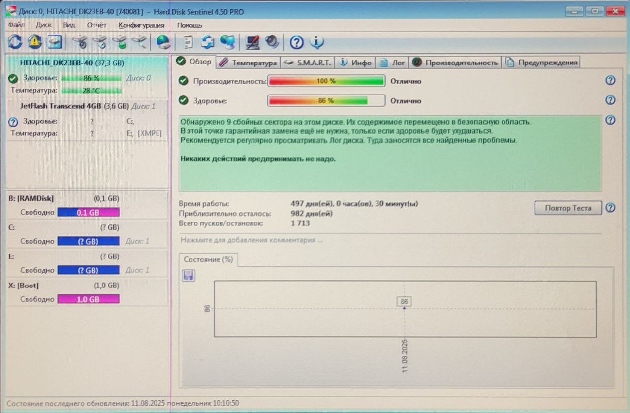Switch to the Температура tab
Image resolution: width=630 pixels, height=413 pixels.
[248, 63]
